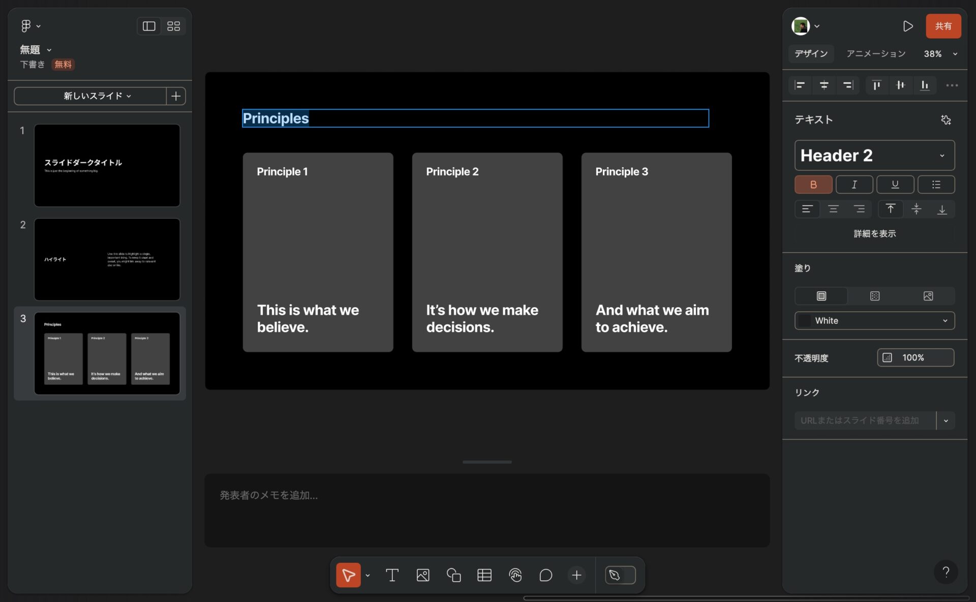The width and height of the screenshot is (976, 602).
Task: Click the italic formatting icon
Action: click(854, 184)
